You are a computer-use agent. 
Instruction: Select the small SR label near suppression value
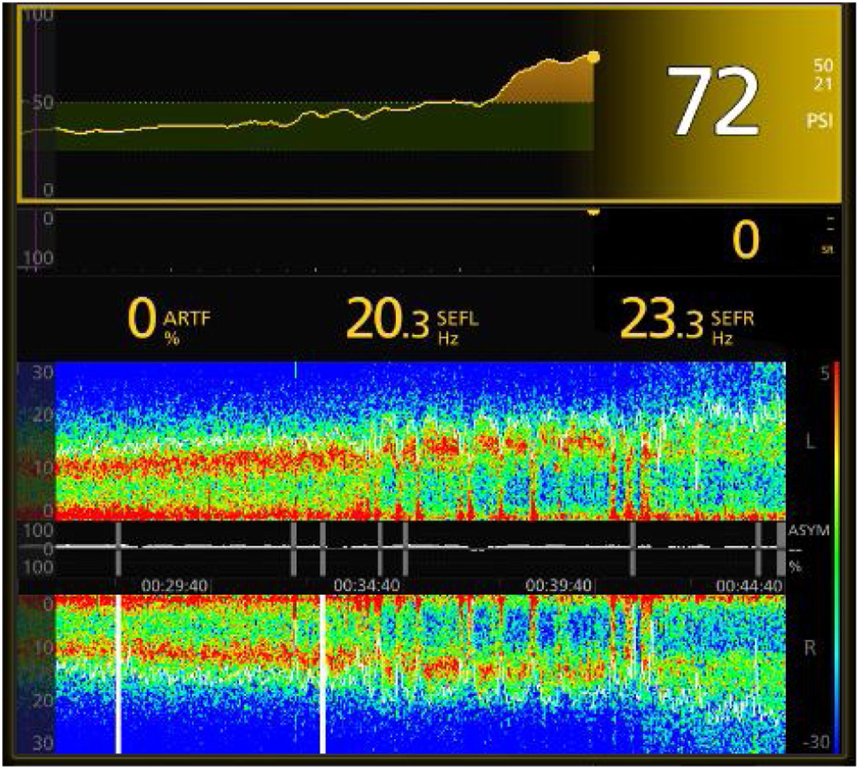point(828,249)
